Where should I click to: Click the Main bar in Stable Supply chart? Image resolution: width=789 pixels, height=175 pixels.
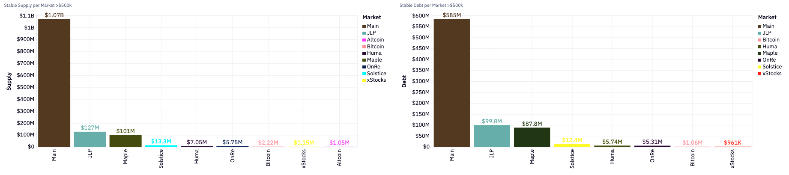pos(54,83)
